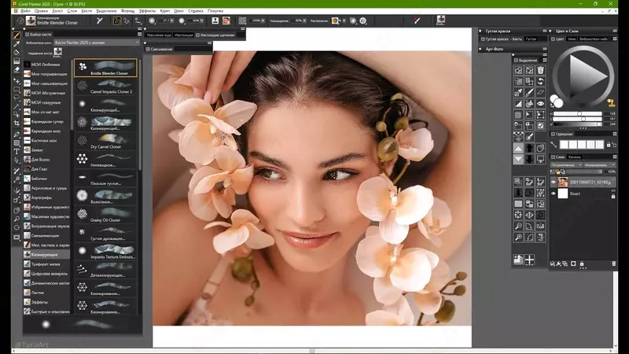Open the Кисти Painter 2020 library dropdown
Viewport: 629px width, 354px height.
coord(96,42)
